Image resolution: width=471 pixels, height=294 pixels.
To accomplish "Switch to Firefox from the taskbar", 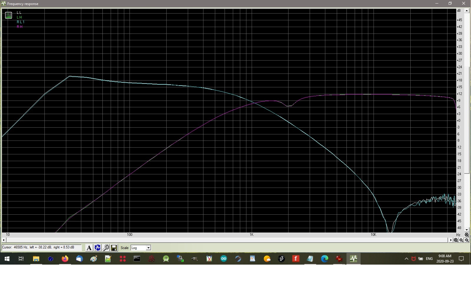I will 65,259.
